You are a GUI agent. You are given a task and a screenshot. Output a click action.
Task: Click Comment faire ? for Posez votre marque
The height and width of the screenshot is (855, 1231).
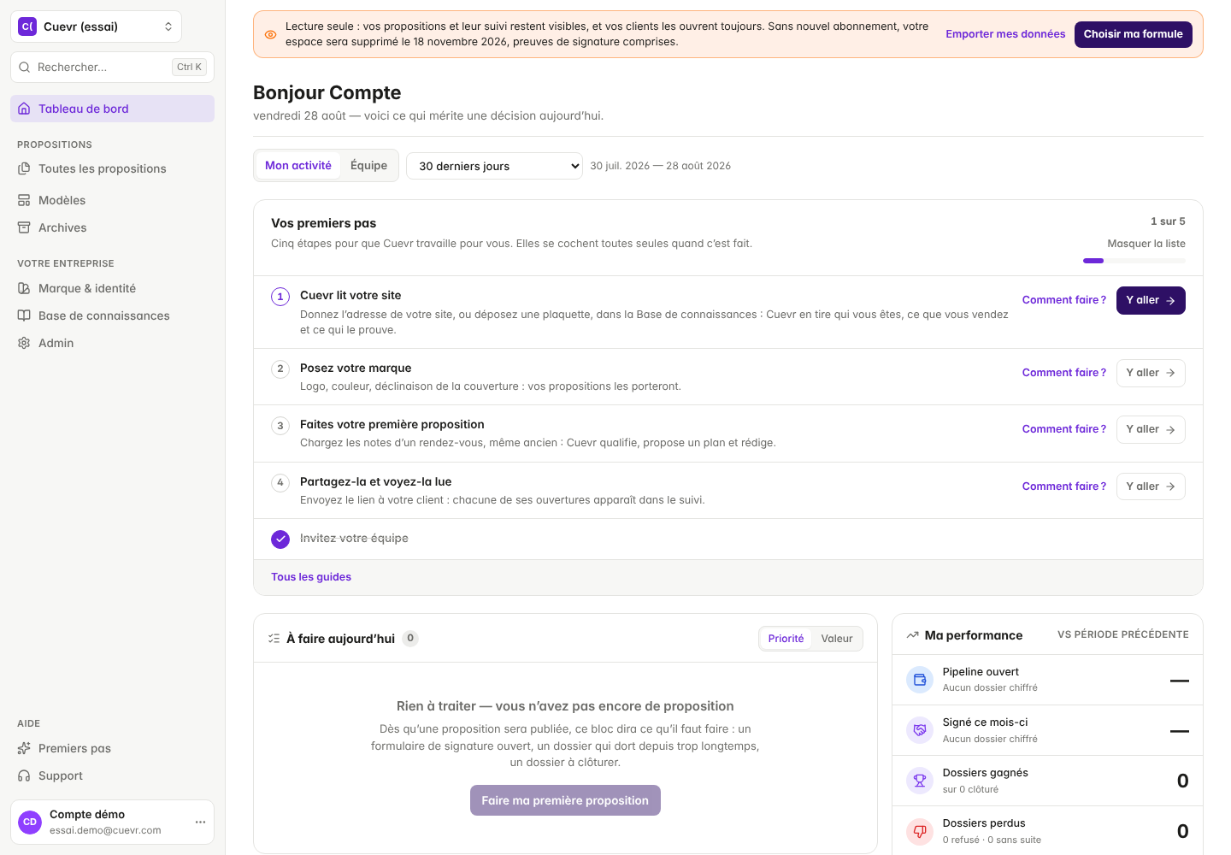point(1064,373)
